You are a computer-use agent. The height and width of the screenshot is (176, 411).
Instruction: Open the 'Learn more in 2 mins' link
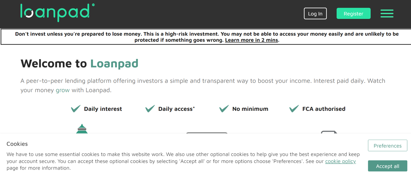tap(251, 40)
